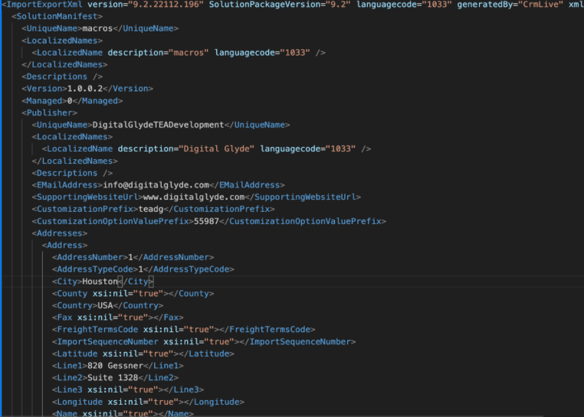The height and width of the screenshot is (417, 584).
Task: Click the opening ImportSequenceNumber tag
Action: coord(105,341)
